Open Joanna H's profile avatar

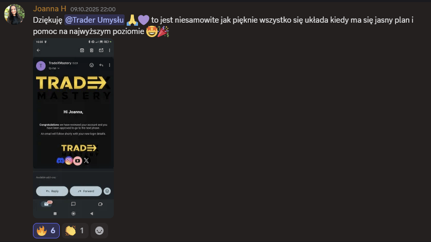click(x=14, y=14)
